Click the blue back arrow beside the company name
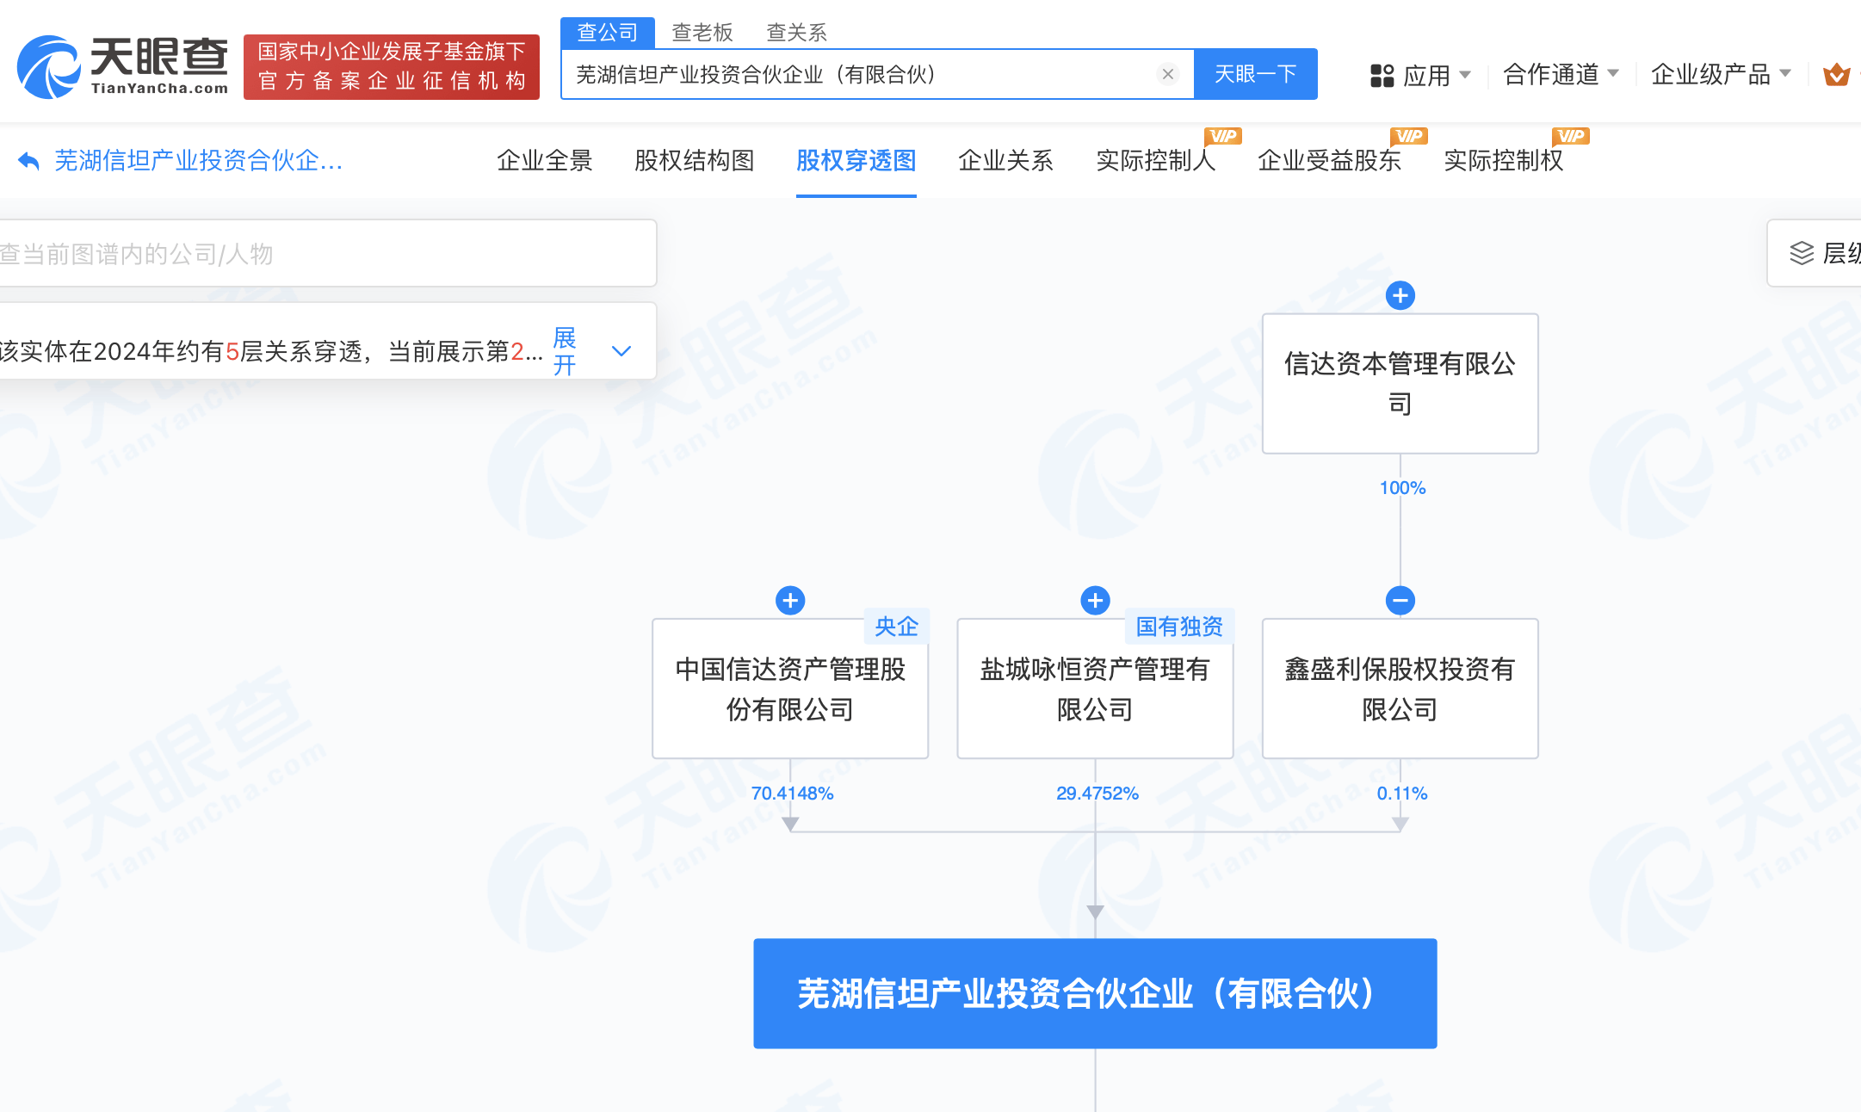The height and width of the screenshot is (1112, 1861). pos(28,161)
